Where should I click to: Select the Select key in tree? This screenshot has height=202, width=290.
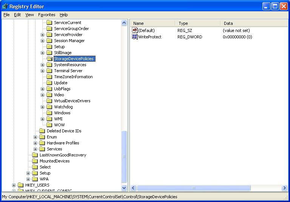[x=45, y=167]
